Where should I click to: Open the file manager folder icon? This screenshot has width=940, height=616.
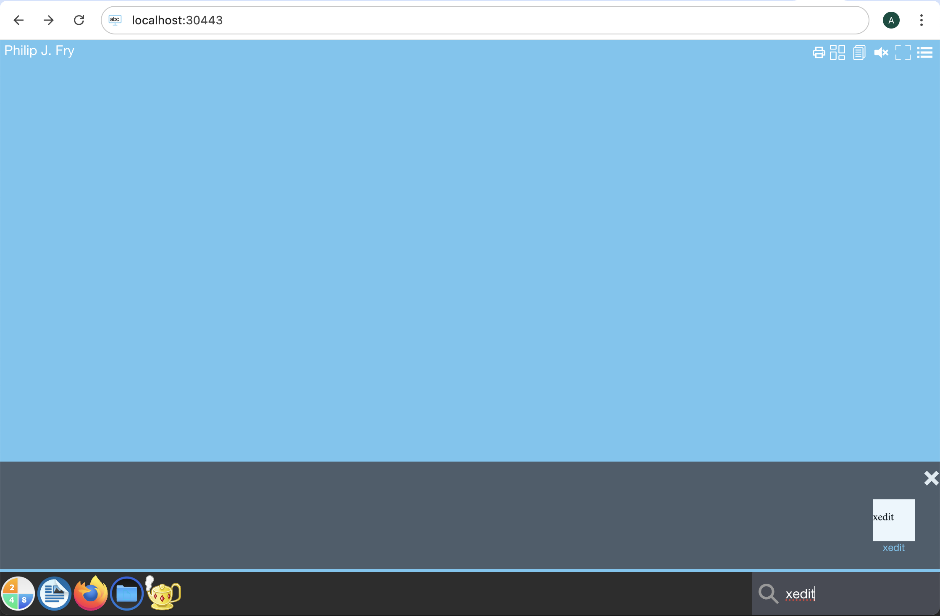127,593
